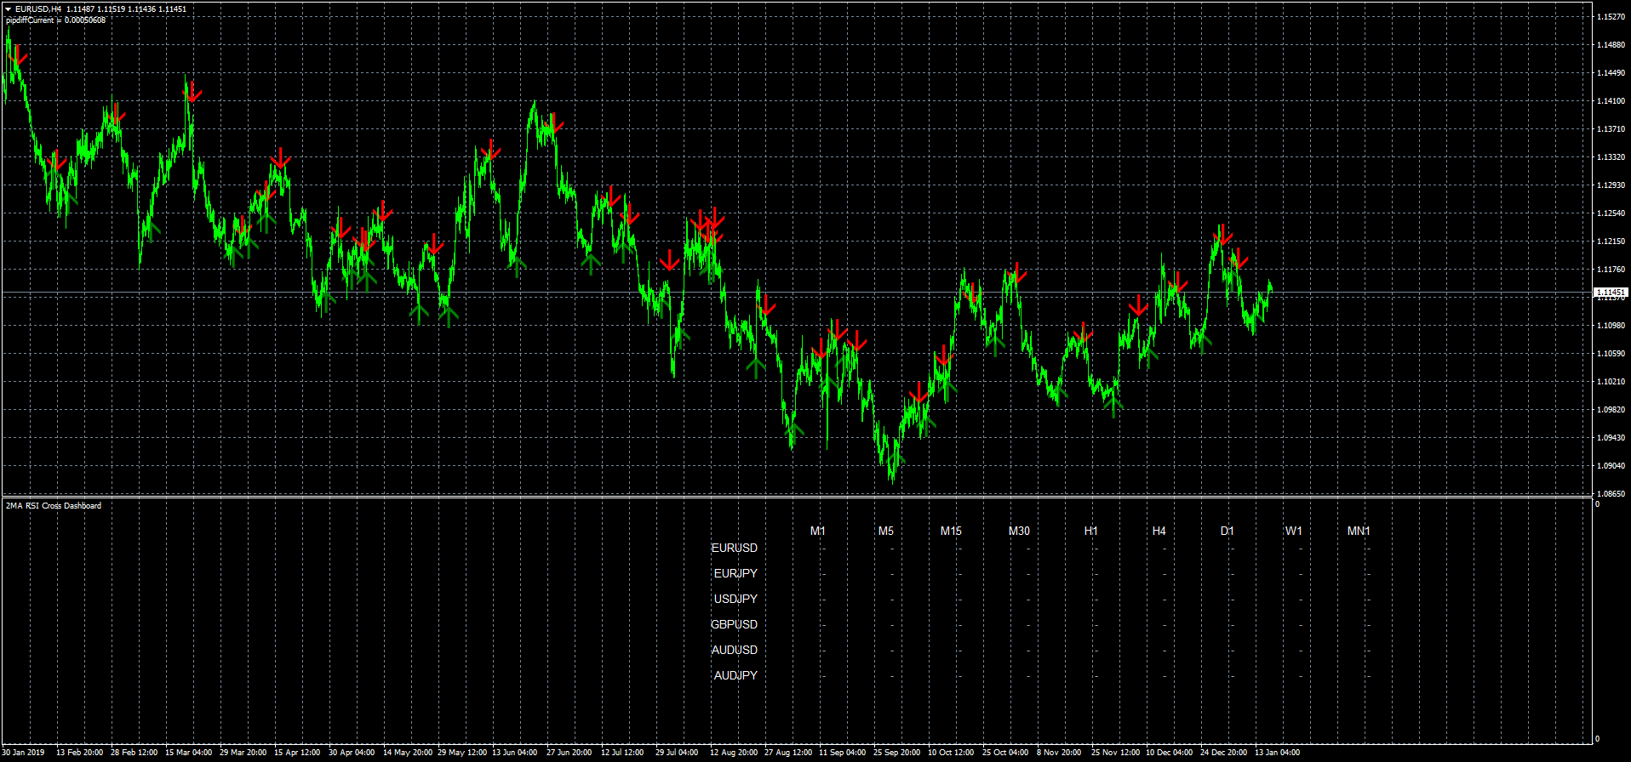Click the 8 Nov 20:00 date label
1631x762 pixels.
coord(1060,753)
